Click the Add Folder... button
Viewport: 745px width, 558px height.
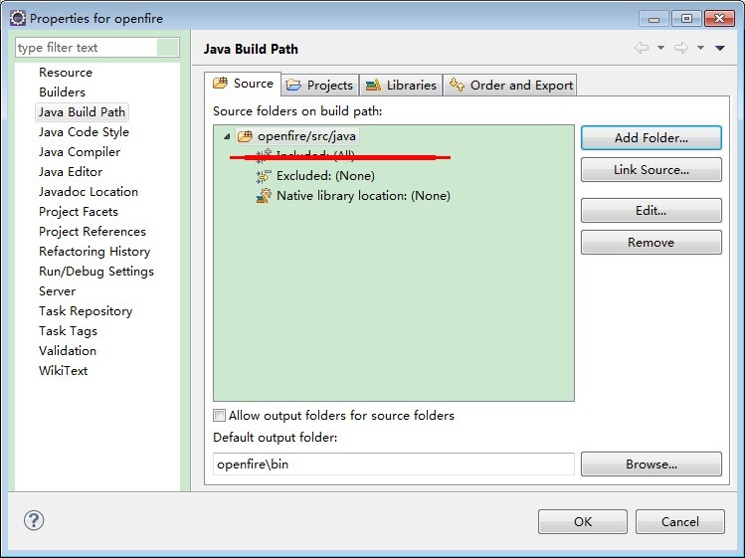(651, 138)
